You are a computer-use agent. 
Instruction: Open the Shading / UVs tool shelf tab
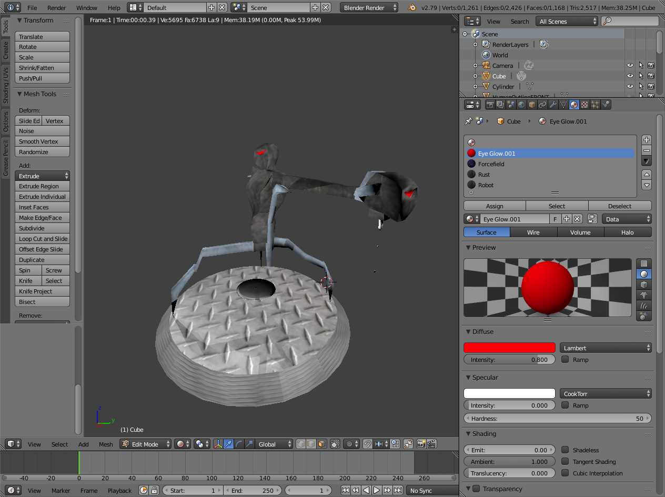click(6, 85)
